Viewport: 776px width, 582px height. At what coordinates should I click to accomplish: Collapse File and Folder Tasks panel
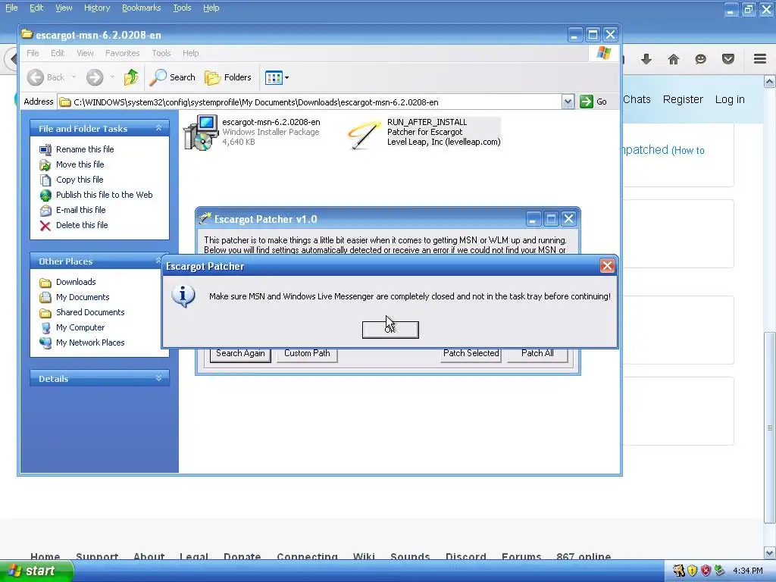pos(159,128)
